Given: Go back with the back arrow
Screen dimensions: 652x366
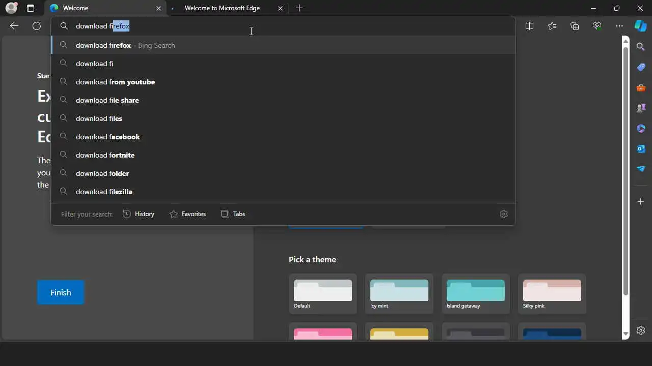Looking at the screenshot, I should [14, 26].
